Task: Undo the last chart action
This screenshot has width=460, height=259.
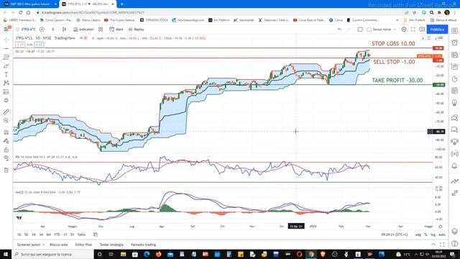Action: click(x=339, y=29)
